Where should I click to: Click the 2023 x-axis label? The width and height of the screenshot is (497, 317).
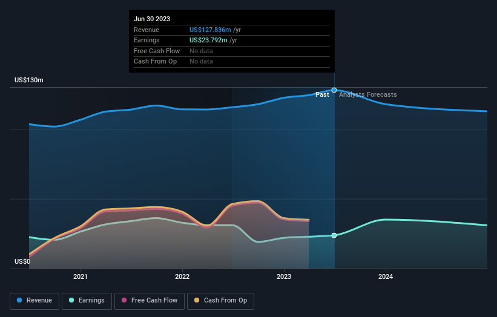point(284,276)
